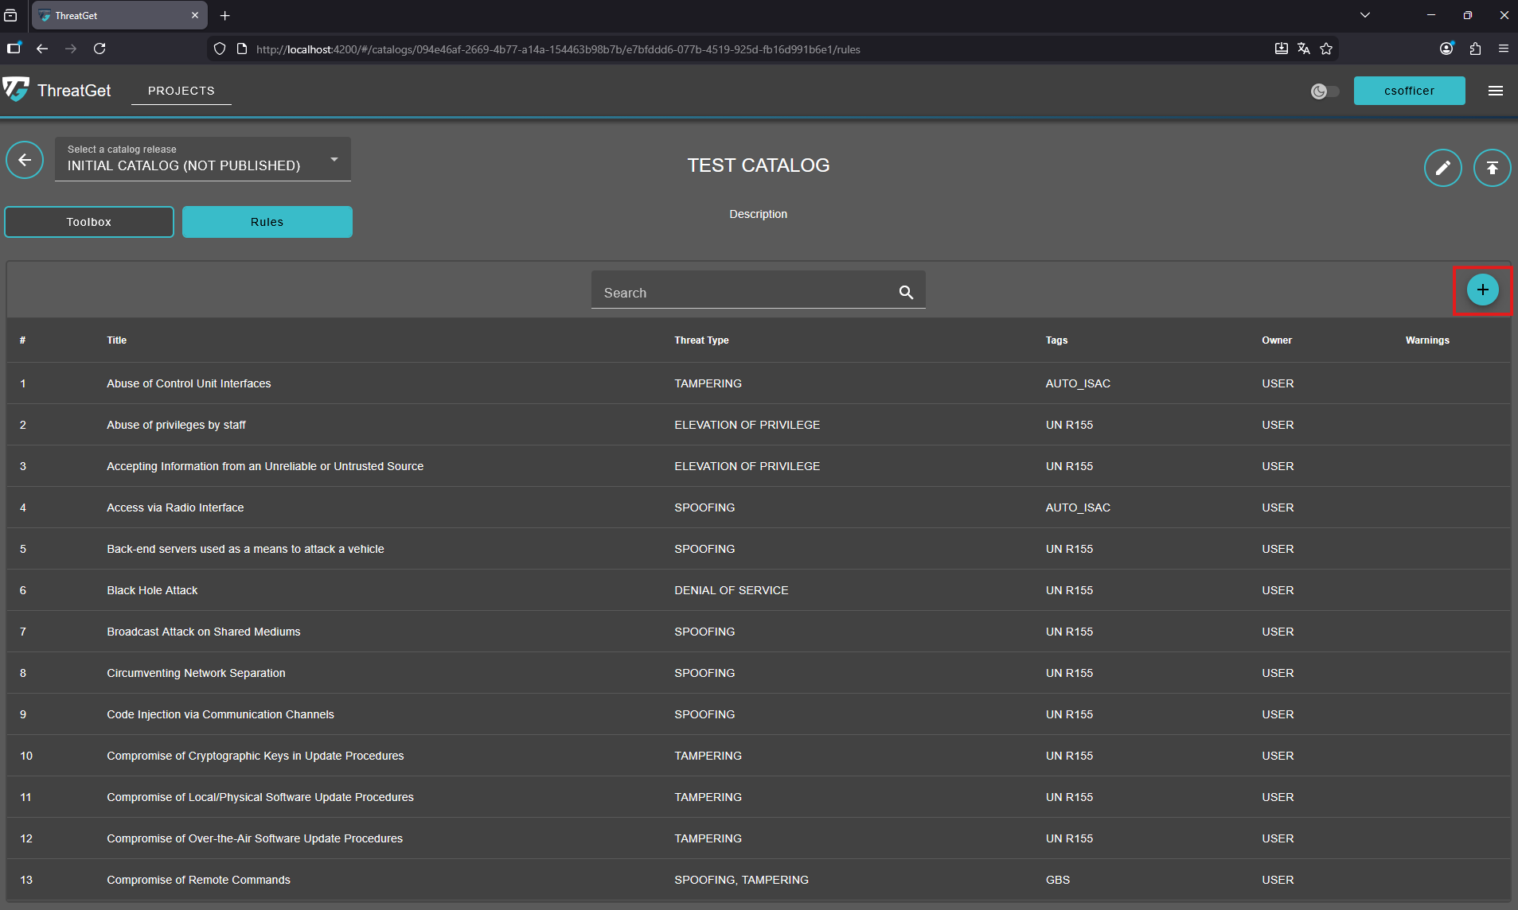Screen dimensions: 1518x910
Task: Open the Black Hole Attack rule
Action: [x=152, y=590]
